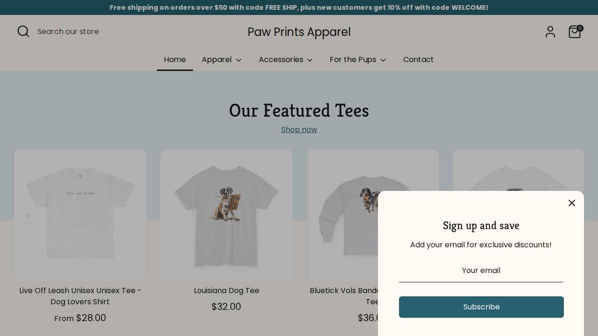Viewport: 598px width, 336px height.
Task: Open the Louisiana Dog Tee product image
Action: [226, 215]
